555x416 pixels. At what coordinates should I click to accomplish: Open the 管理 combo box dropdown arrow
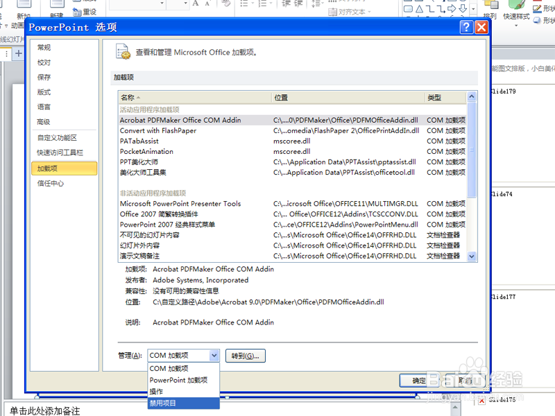coord(214,356)
